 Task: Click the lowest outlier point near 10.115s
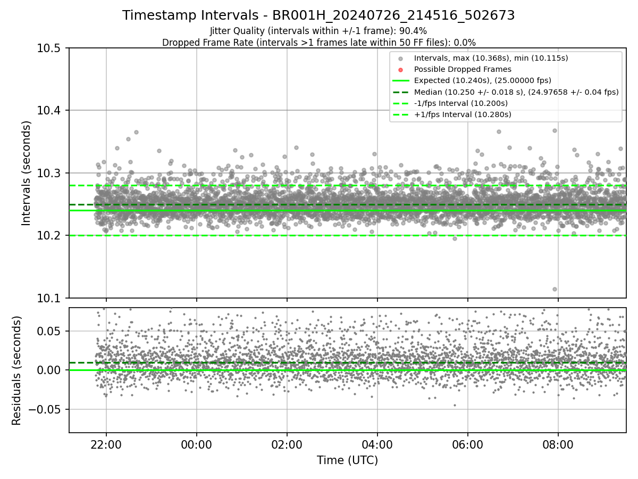555,289
